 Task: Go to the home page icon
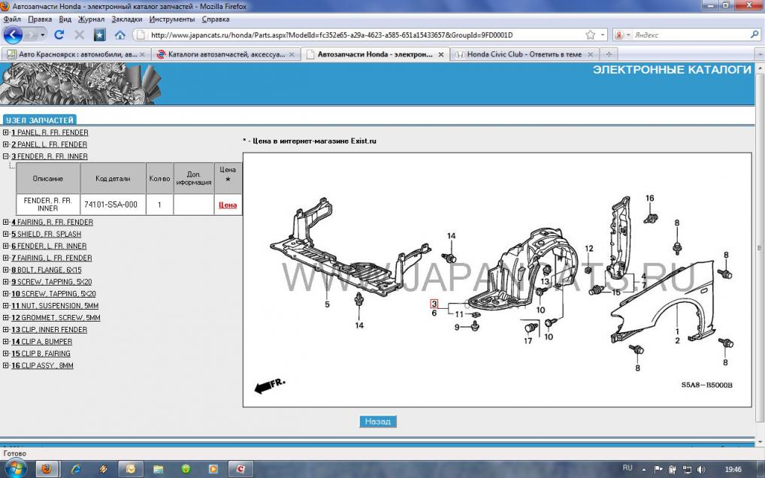coord(120,35)
